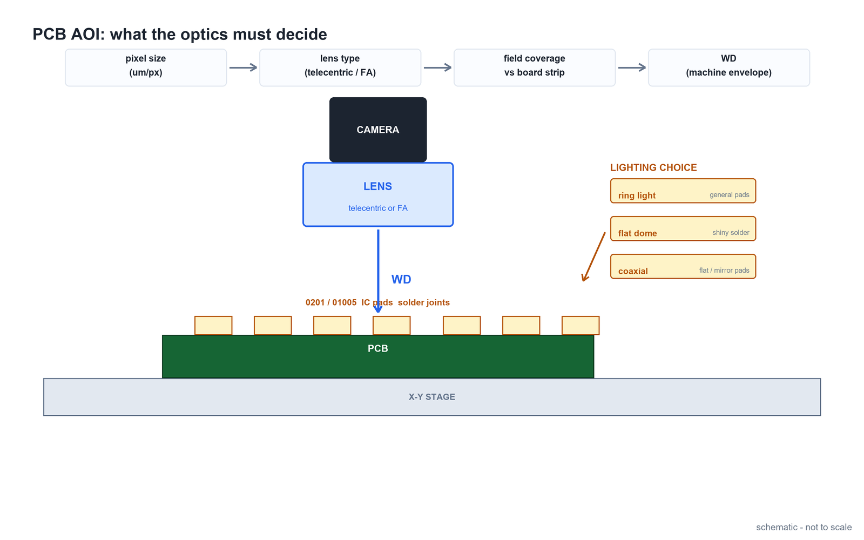864x540 pixels.
Task: Select the 'WD (machine envelope)' box
Action: click(x=729, y=67)
